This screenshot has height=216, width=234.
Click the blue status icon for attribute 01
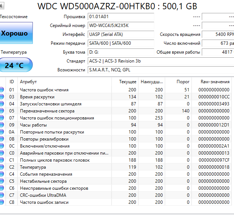[x=1, y=90]
